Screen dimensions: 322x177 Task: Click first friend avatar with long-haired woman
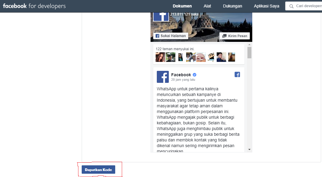click(x=160, y=57)
